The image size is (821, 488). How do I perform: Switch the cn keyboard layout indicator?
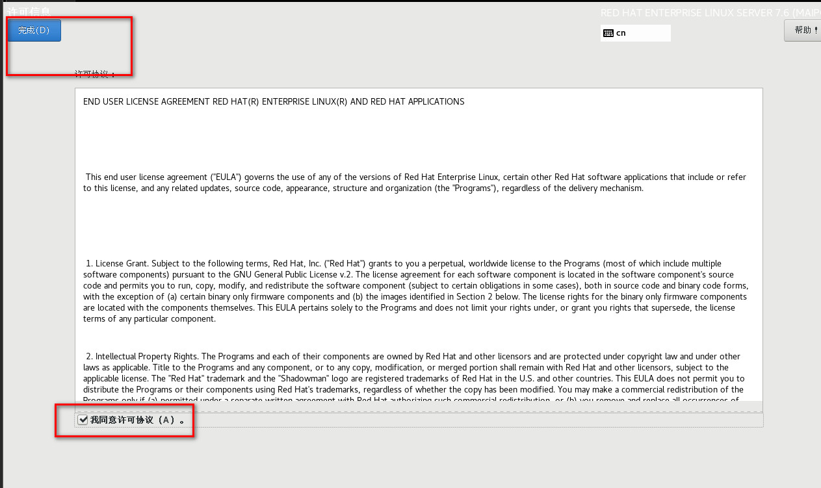(x=621, y=33)
